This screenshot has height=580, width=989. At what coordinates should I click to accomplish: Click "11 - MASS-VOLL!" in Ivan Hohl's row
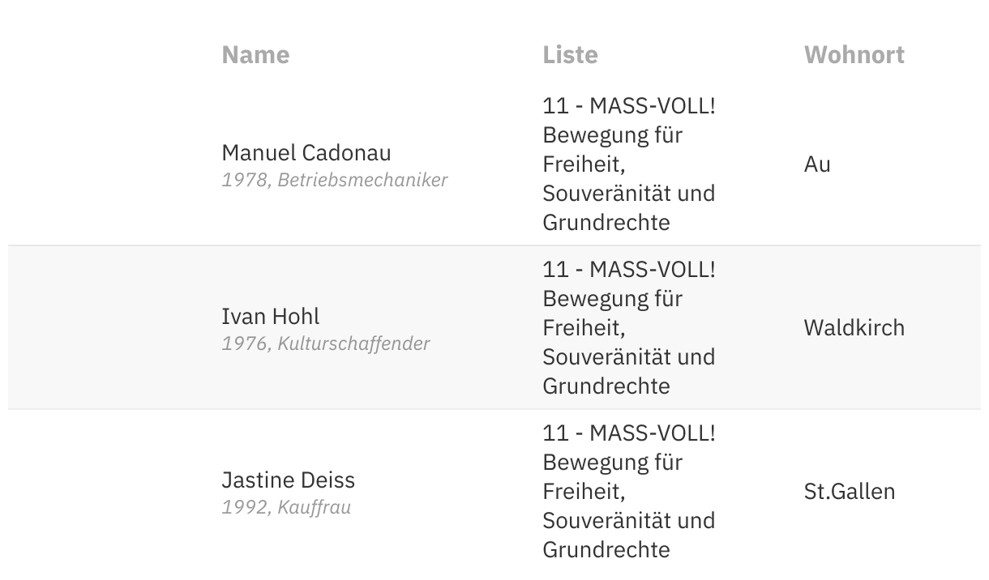pos(629,270)
